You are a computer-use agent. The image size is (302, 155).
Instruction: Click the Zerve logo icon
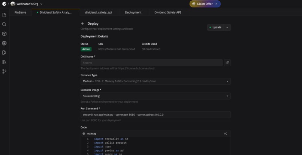[4, 4]
